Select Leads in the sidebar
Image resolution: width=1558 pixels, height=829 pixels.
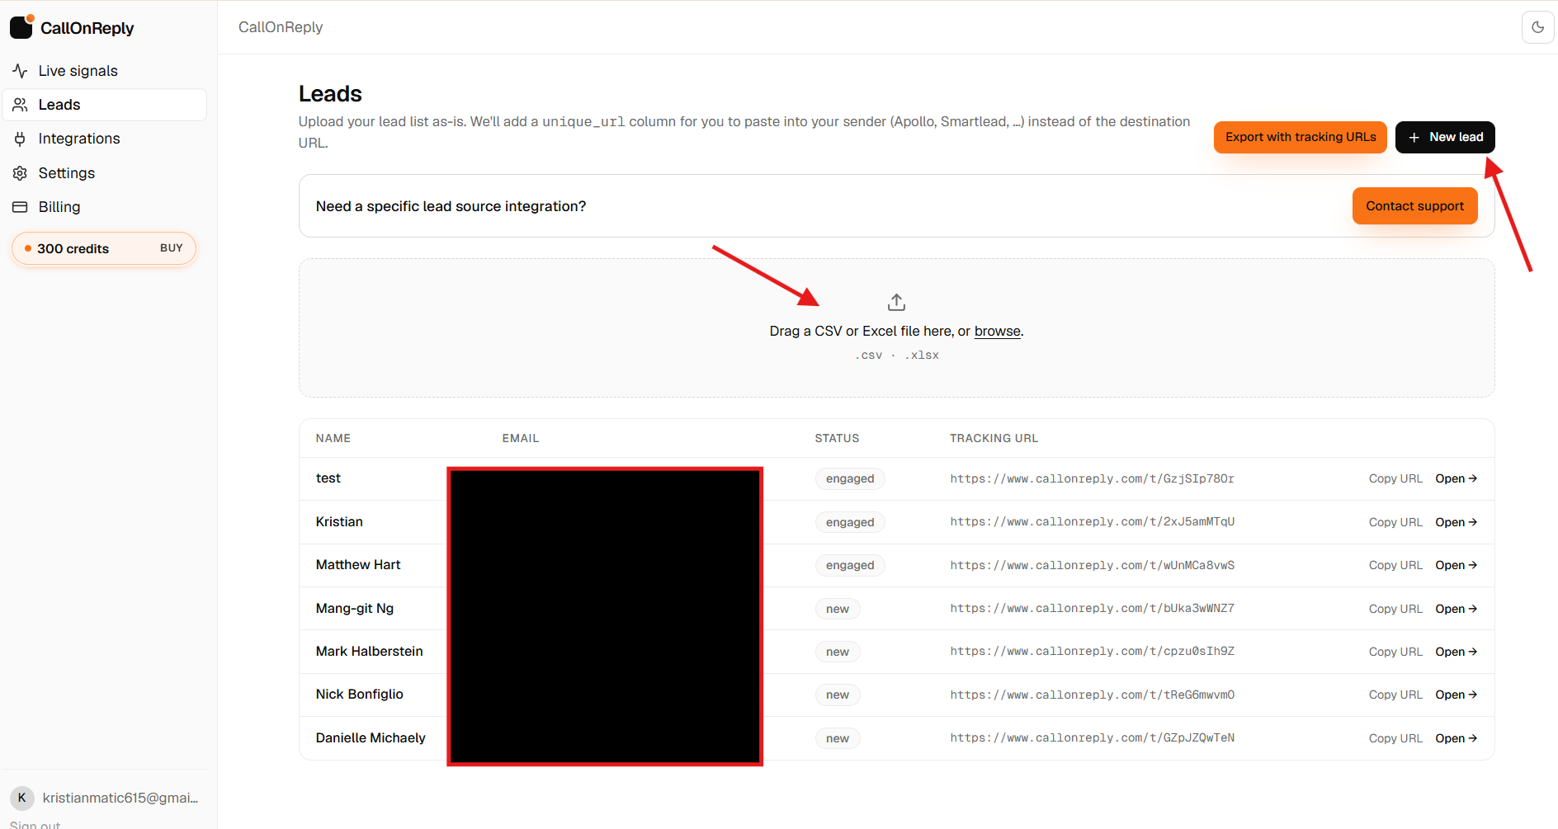pyautogui.click(x=105, y=105)
